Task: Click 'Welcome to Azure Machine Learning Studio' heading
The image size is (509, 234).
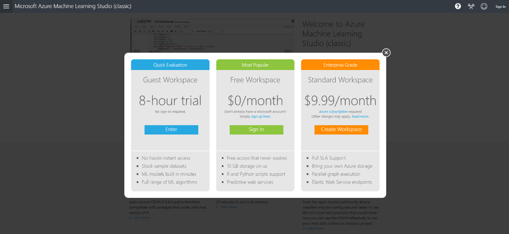Action: 334,34
